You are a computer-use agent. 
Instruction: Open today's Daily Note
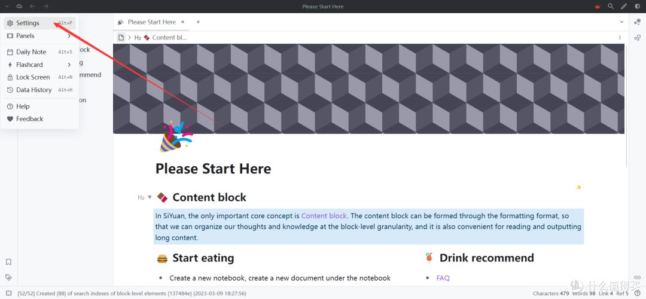39,52
